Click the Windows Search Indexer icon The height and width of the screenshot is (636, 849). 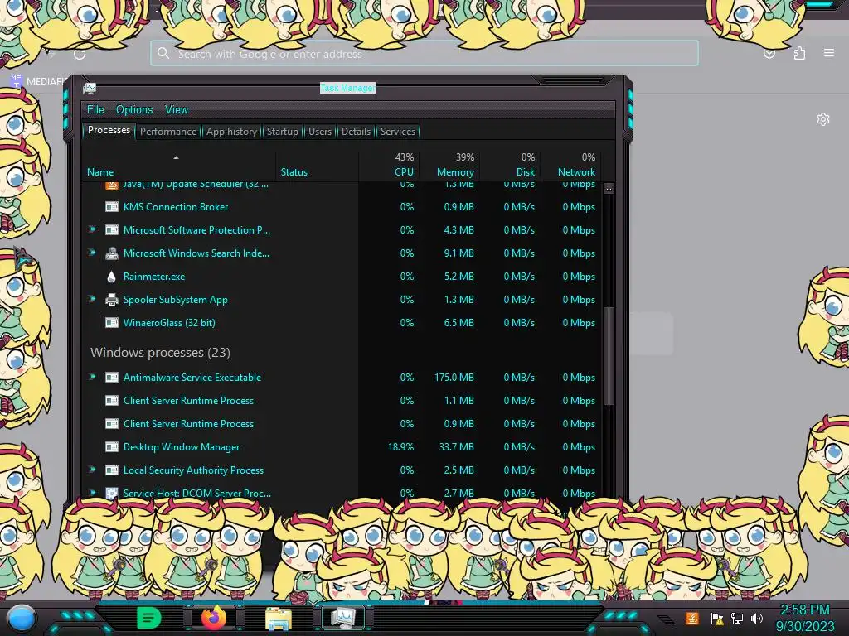[112, 253]
